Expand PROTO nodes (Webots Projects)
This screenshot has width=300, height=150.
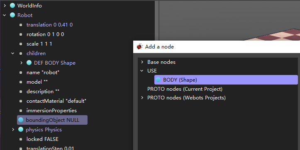(x=142, y=98)
